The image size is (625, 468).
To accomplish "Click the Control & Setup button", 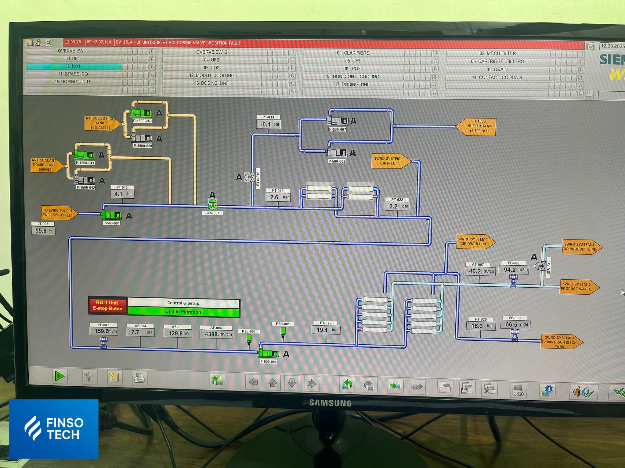I will [x=183, y=303].
